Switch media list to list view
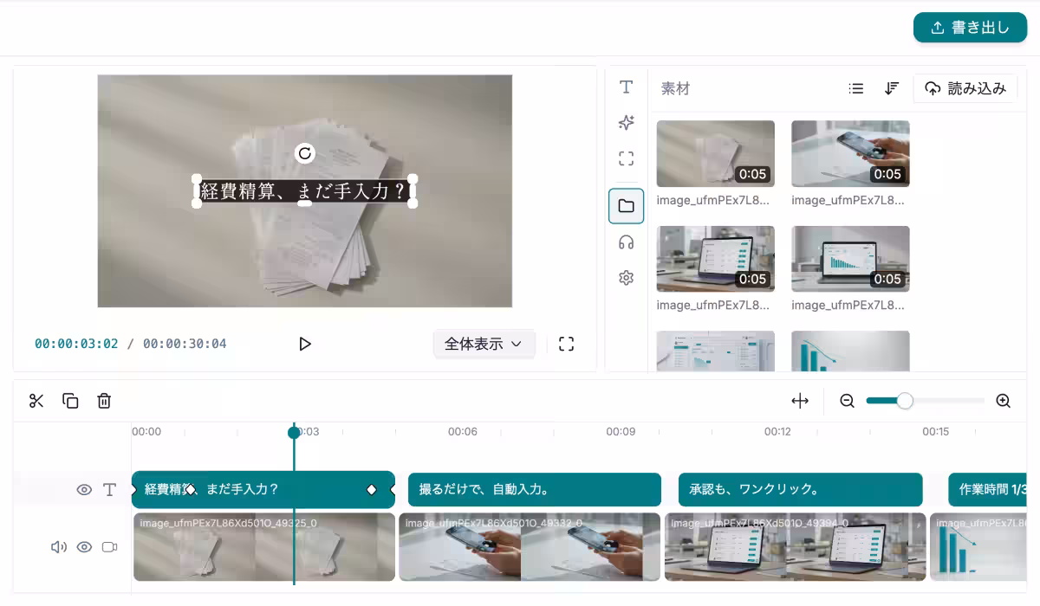This screenshot has width=1040, height=606. [x=856, y=88]
